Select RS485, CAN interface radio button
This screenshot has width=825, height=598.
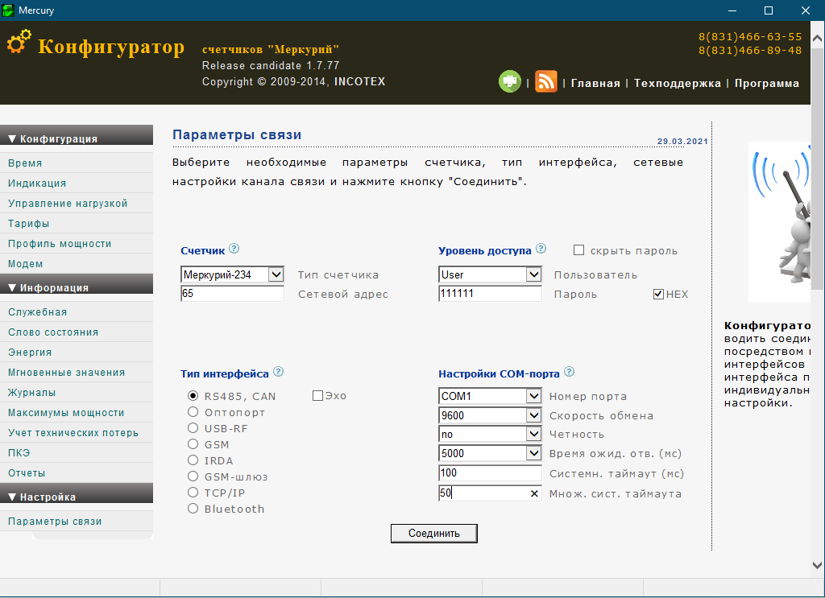[193, 396]
